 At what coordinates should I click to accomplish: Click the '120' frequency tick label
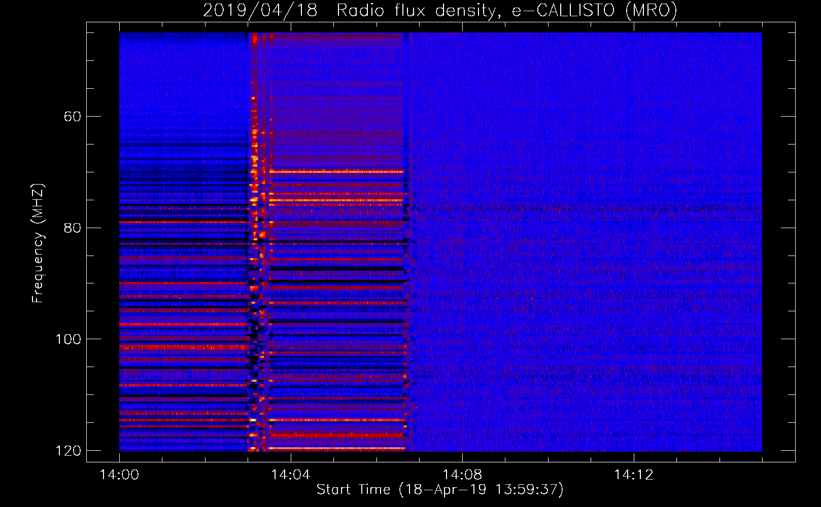(x=69, y=451)
